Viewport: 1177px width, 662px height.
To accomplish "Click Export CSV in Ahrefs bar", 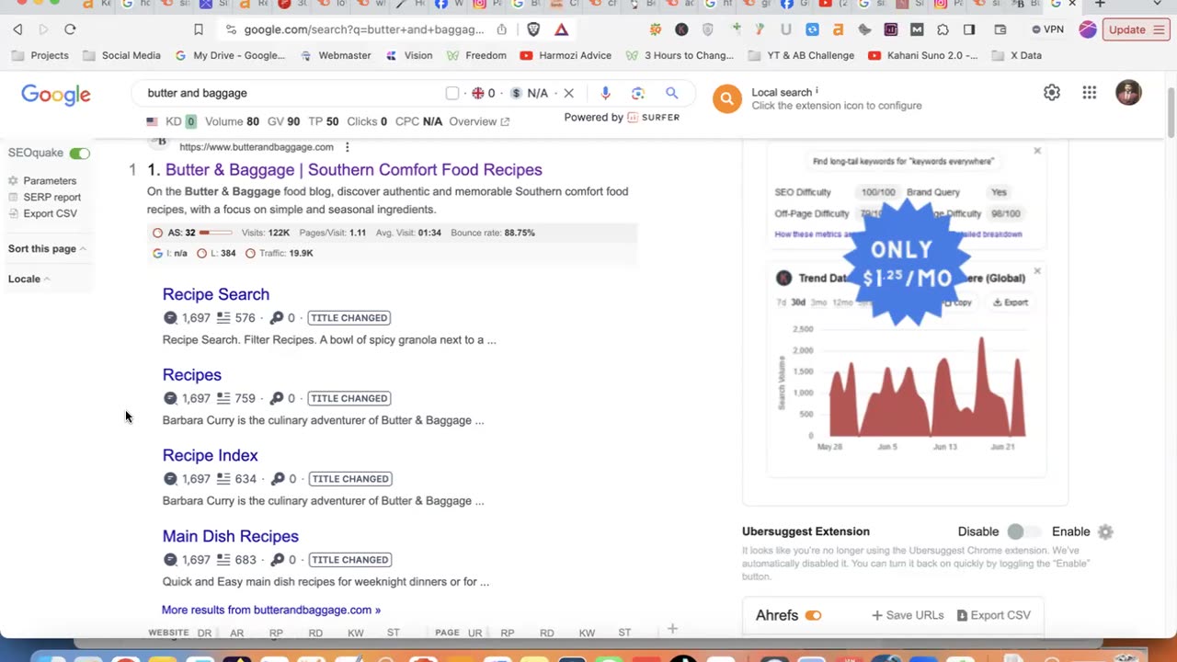I will [x=994, y=616].
